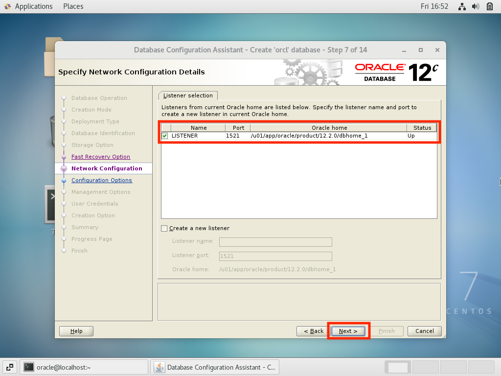This screenshot has height=376, width=501.
Task: Close the Database Configuration Assistant window
Action: (x=437, y=50)
